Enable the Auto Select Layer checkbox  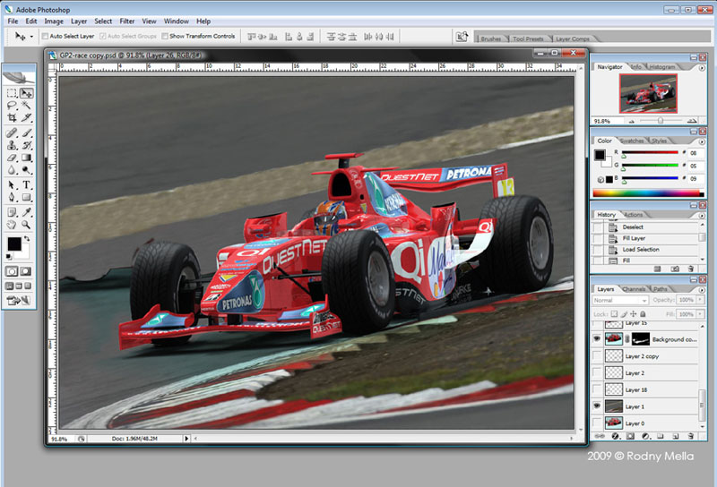coord(46,37)
